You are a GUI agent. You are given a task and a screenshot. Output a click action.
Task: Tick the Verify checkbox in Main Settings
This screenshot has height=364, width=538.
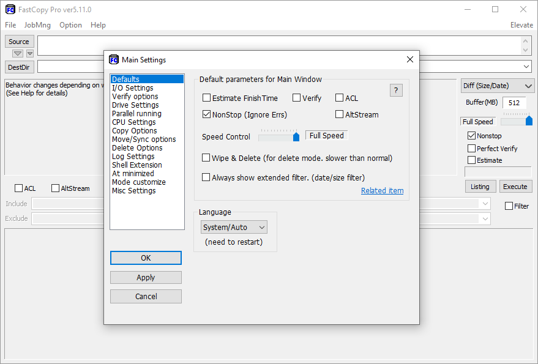point(297,98)
